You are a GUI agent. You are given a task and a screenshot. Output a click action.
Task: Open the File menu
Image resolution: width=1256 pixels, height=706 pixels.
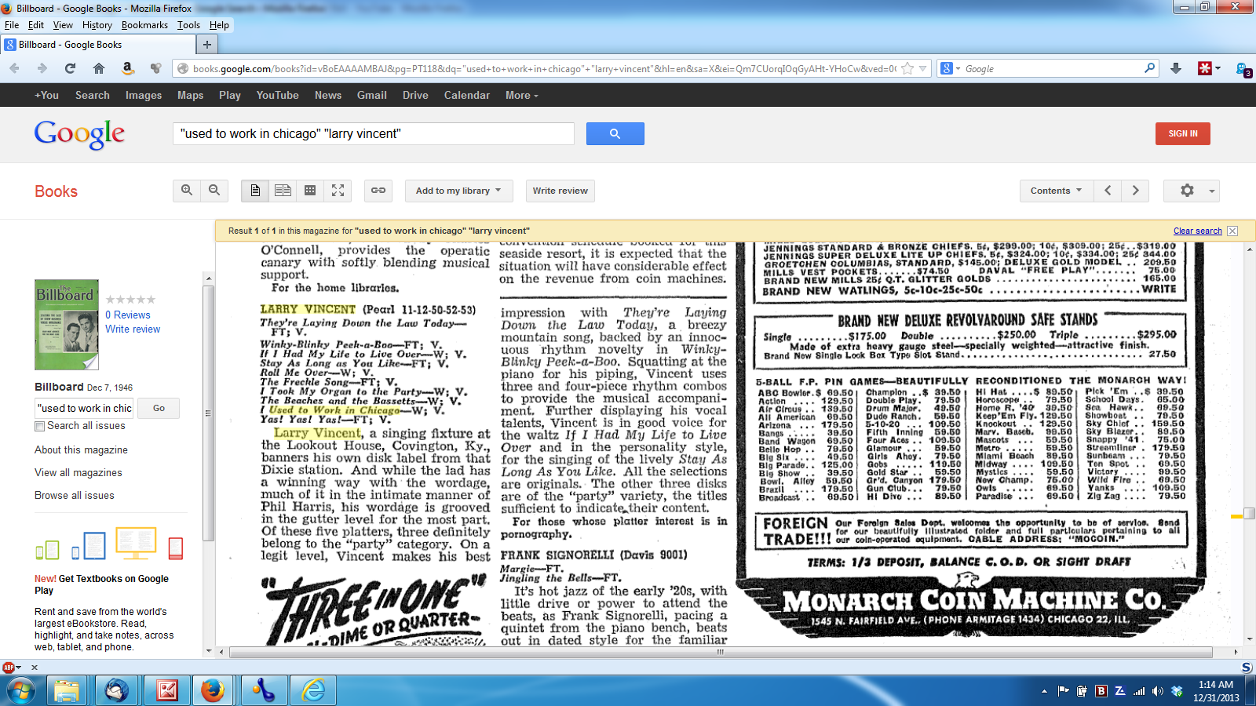[x=12, y=25]
